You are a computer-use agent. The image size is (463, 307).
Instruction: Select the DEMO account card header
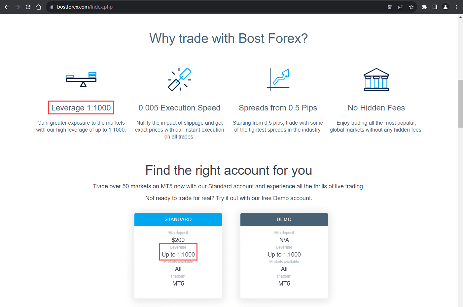pos(284,219)
